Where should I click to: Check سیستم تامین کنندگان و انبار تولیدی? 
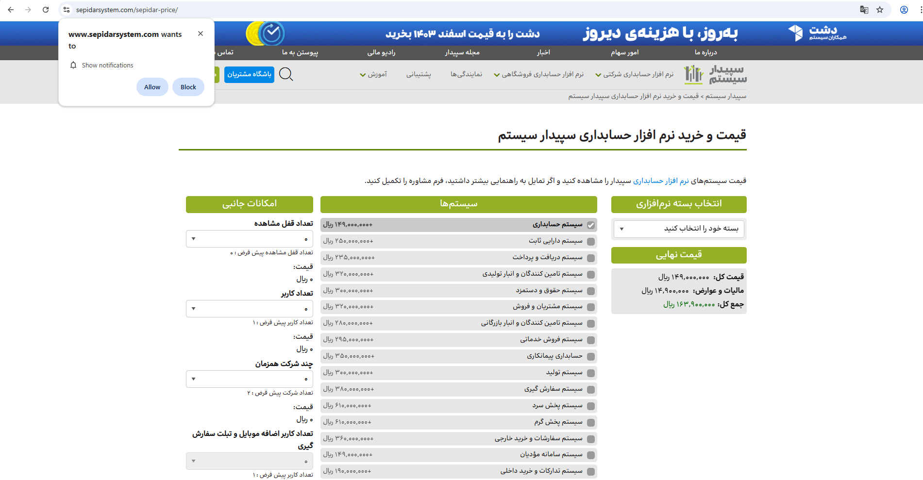click(x=591, y=275)
